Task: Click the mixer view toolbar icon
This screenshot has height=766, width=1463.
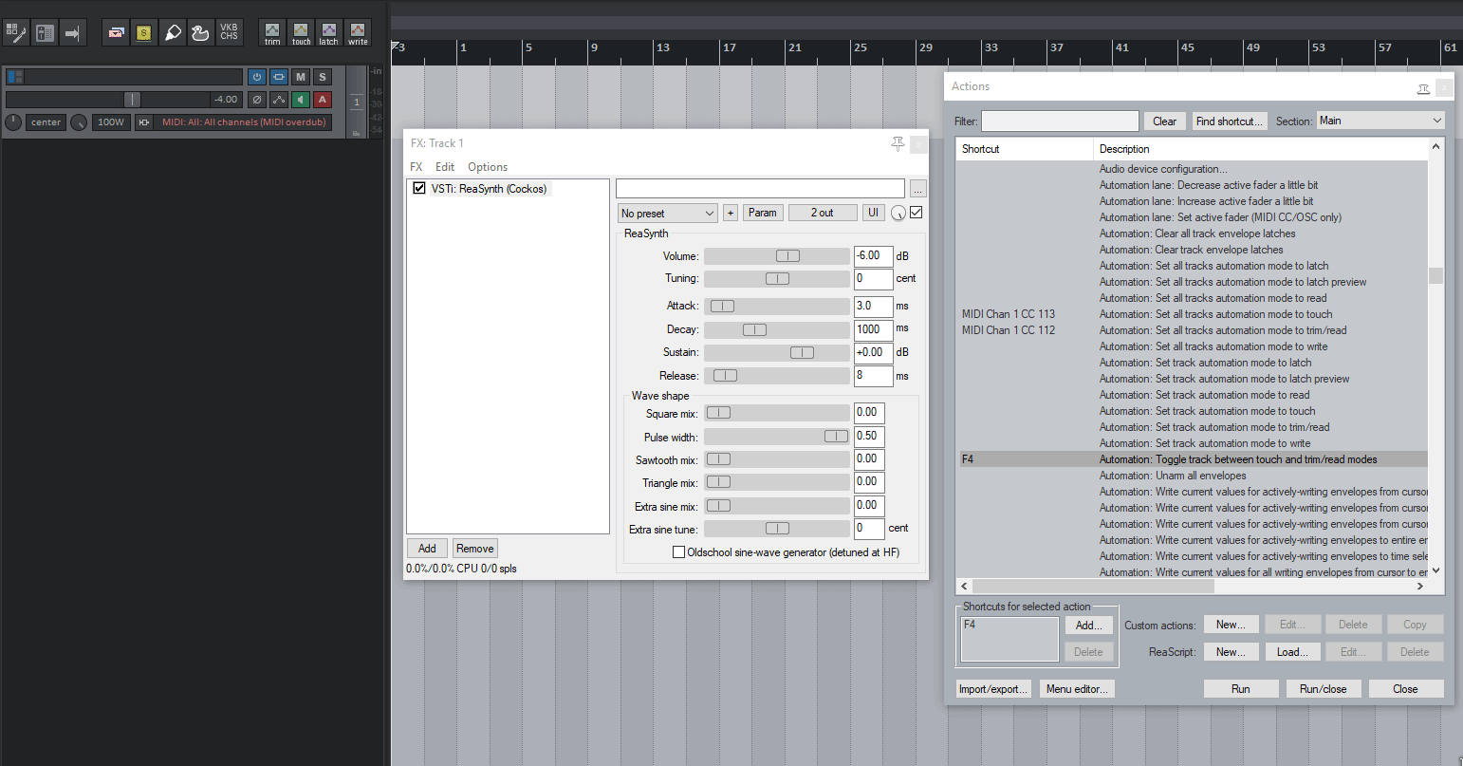Action: pyautogui.click(x=45, y=33)
